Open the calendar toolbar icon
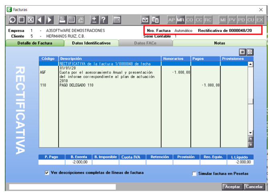The width and height of the screenshot is (271, 193). pyautogui.click(x=117, y=20)
